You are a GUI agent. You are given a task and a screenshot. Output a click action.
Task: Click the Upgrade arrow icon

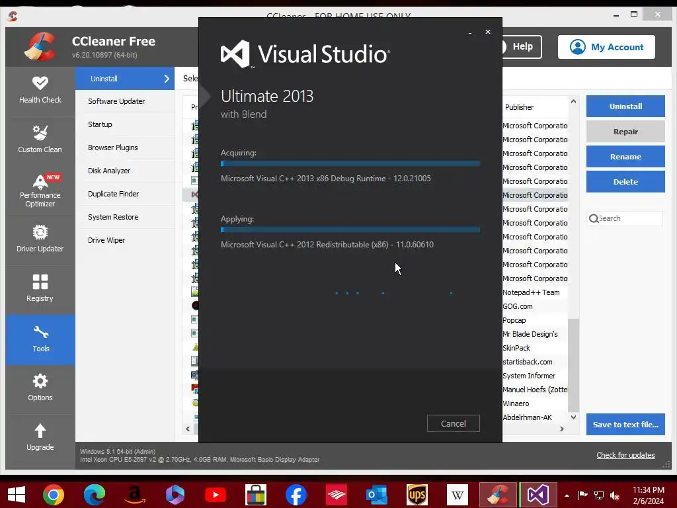40,431
